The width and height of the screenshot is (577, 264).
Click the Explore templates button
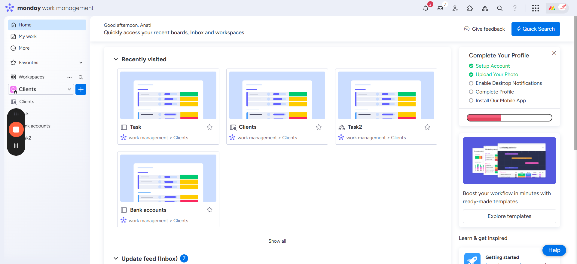[509, 216]
